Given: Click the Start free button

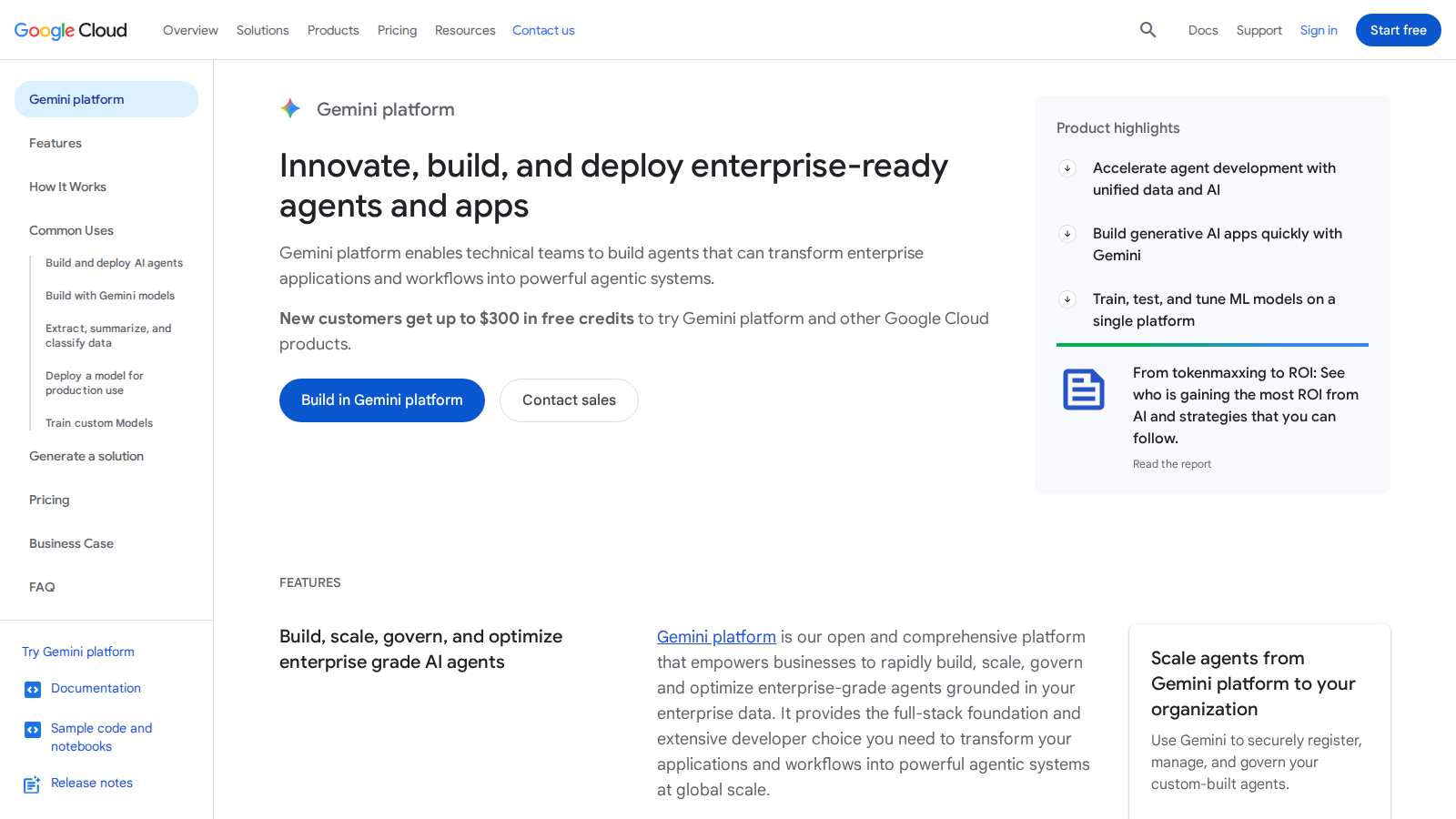Looking at the screenshot, I should (1398, 30).
